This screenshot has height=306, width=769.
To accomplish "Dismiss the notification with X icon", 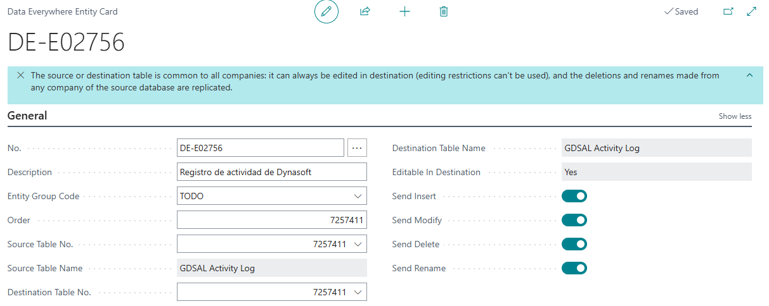I will (x=20, y=75).
